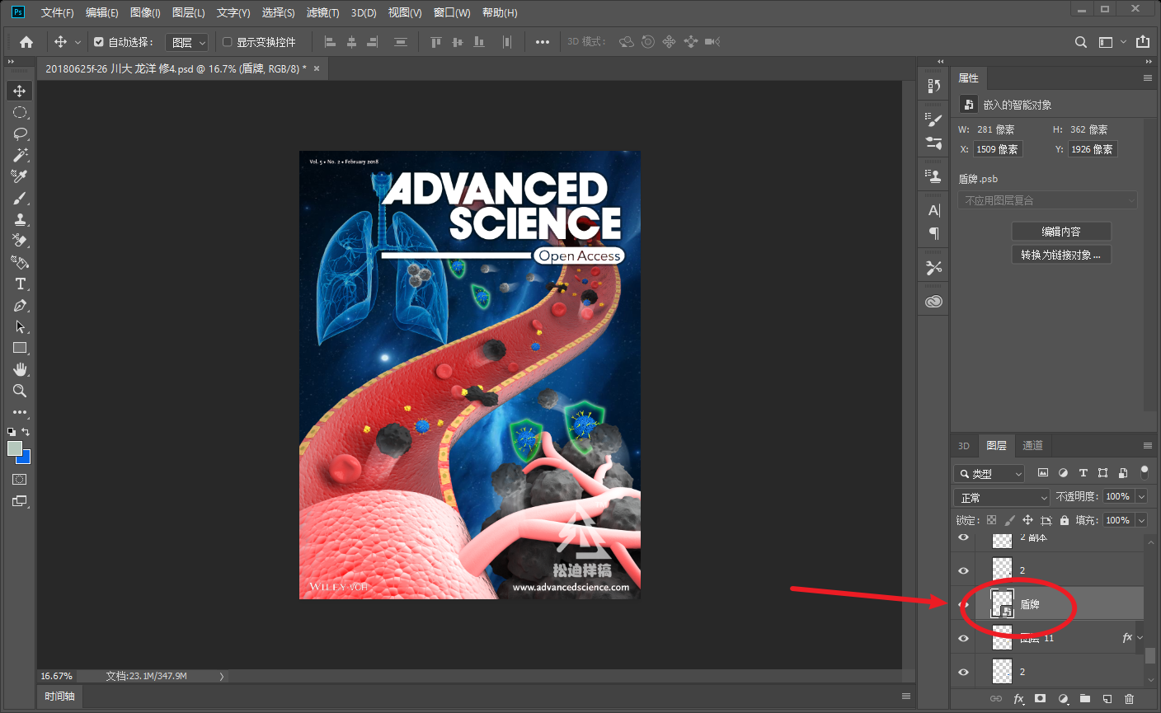This screenshot has width=1161, height=713.
Task: Create a new group with folder icon
Action: click(x=1085, y=699)
